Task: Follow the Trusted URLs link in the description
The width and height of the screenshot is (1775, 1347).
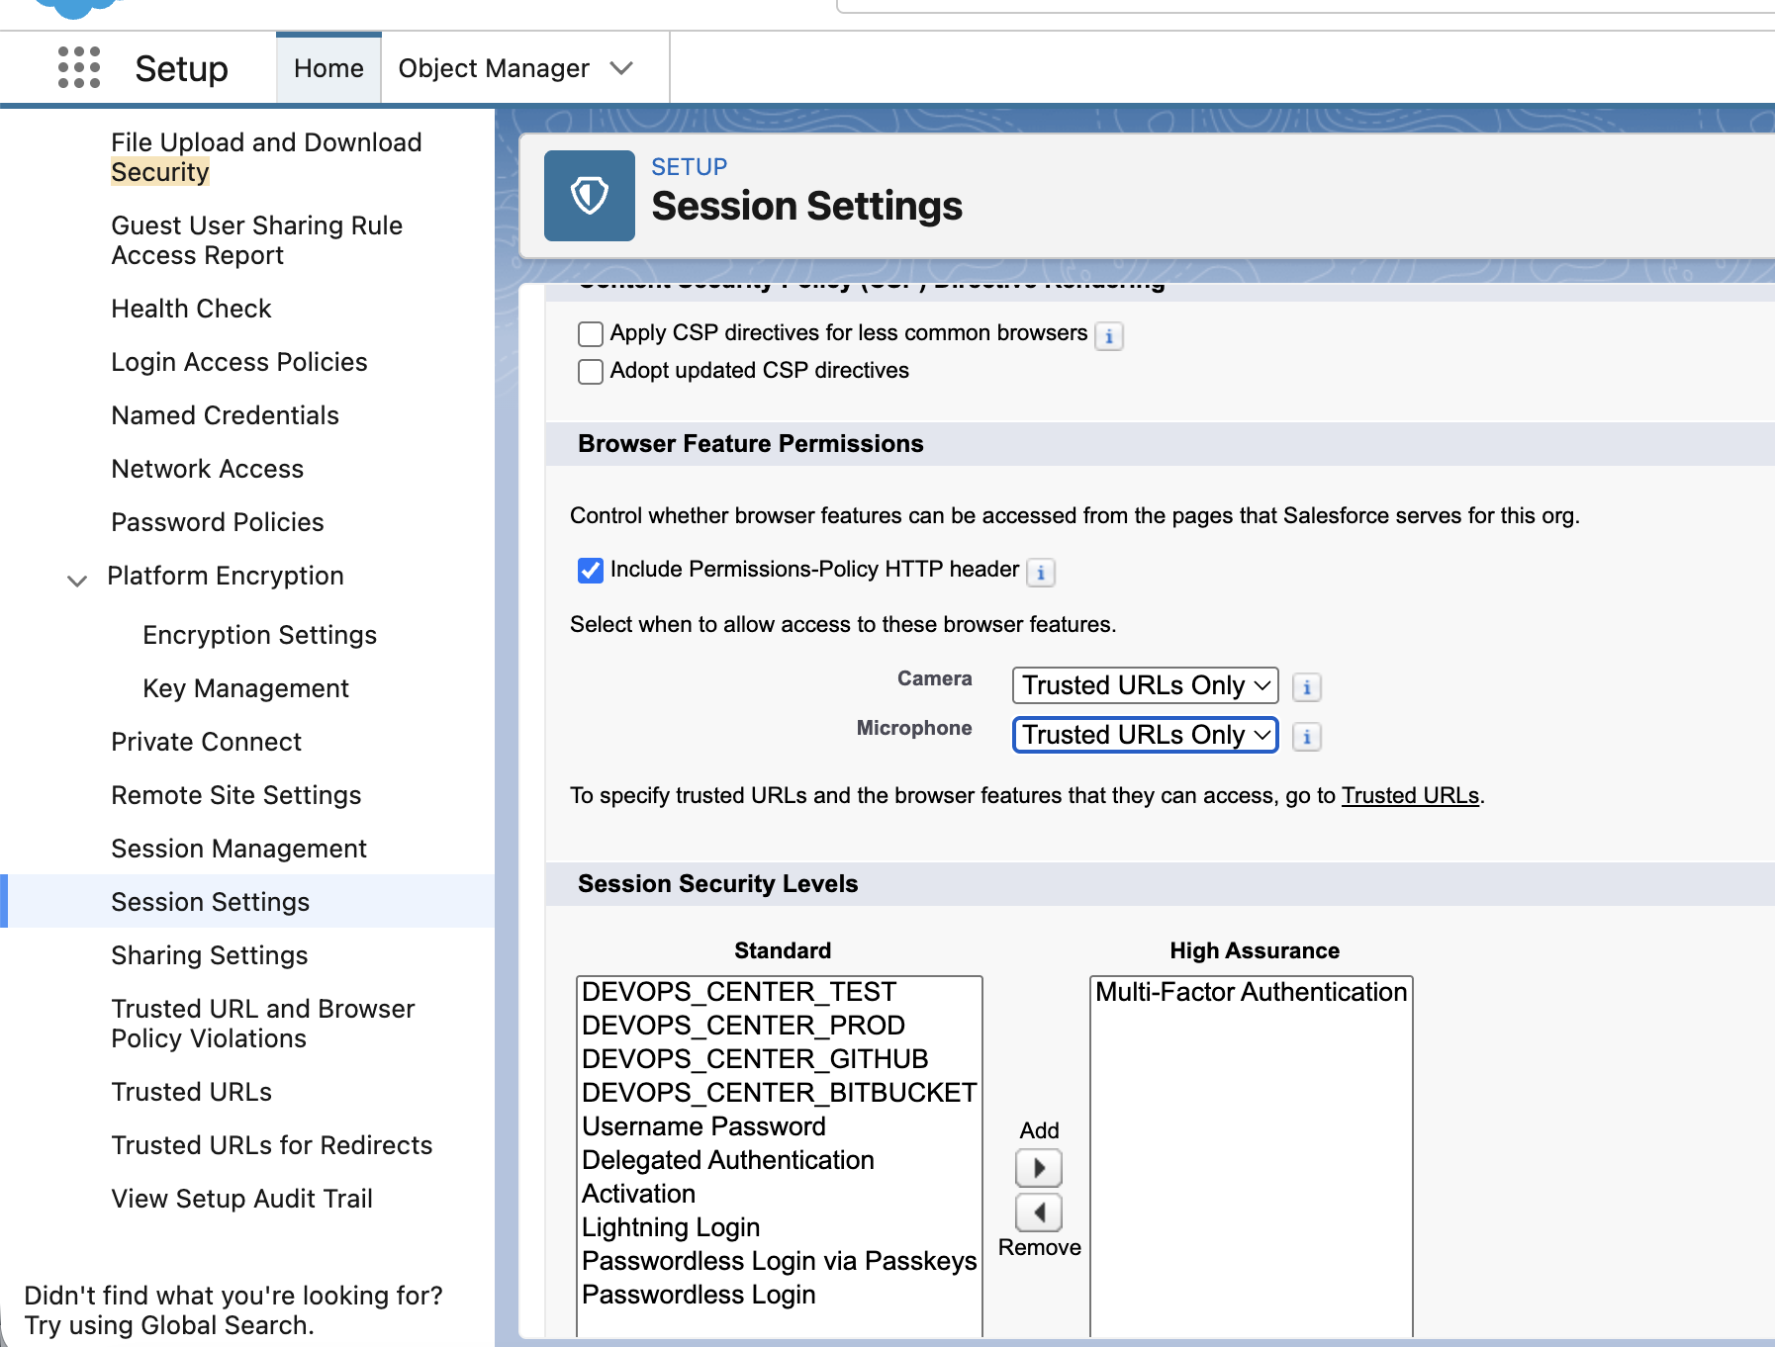Action: 1410,795
